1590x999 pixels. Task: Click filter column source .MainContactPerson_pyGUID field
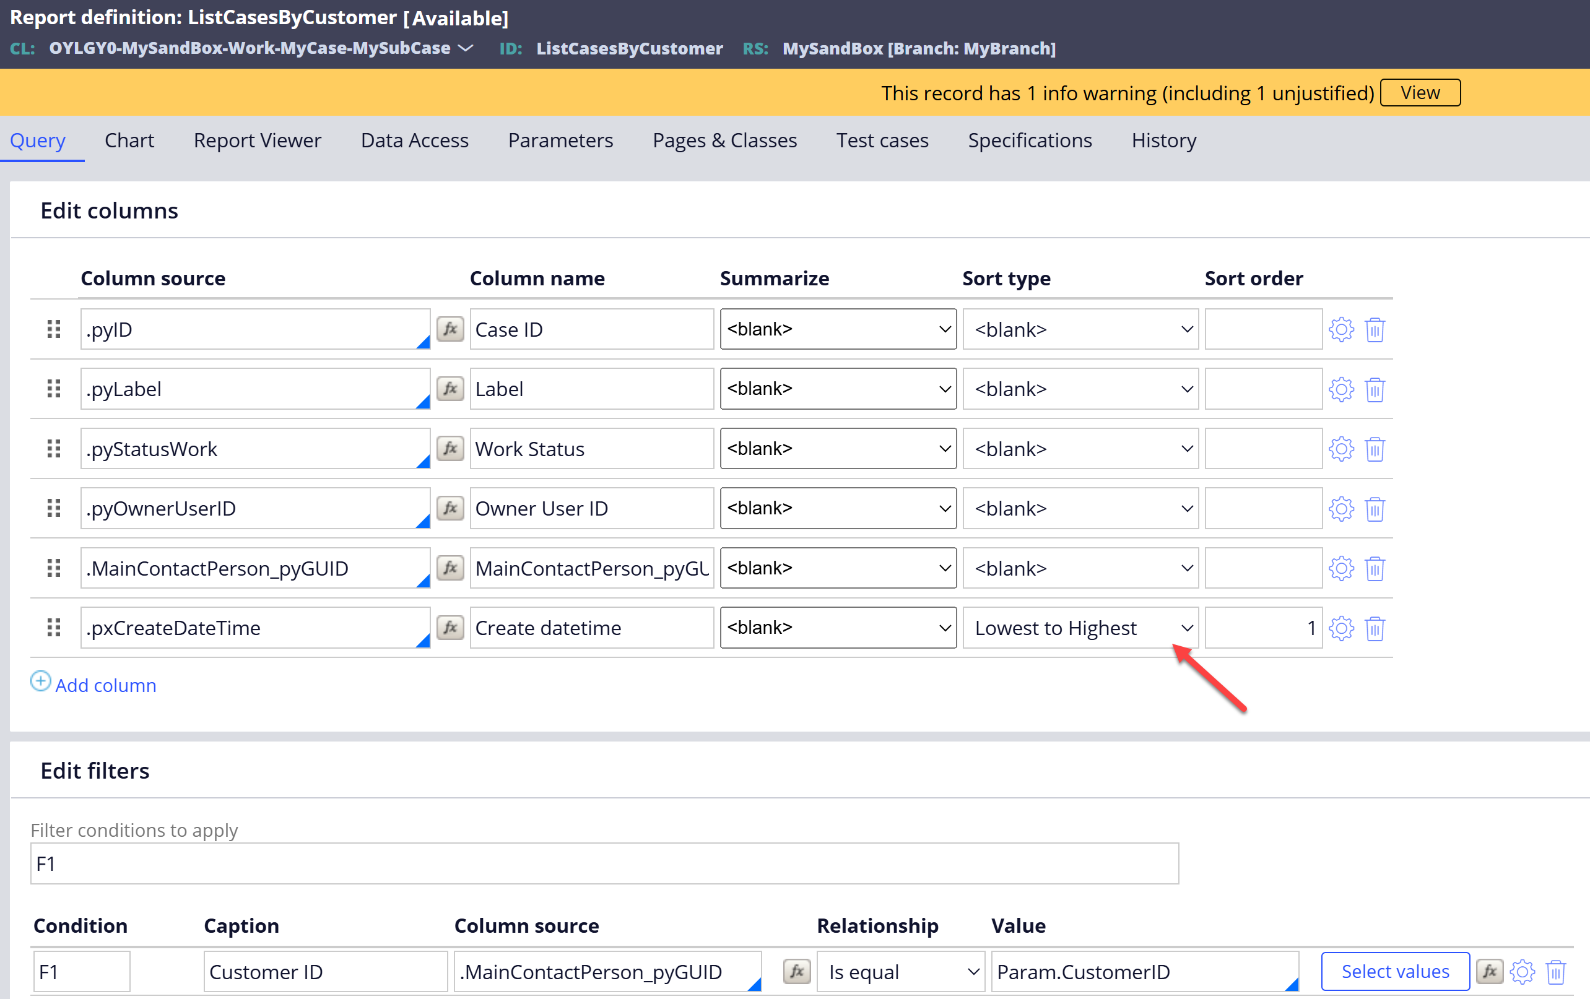(607, 971)
